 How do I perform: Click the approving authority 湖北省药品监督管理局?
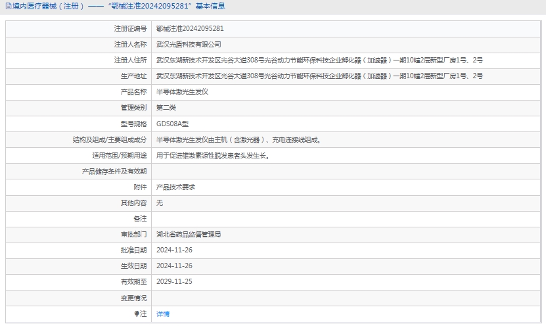click(189, 234)
